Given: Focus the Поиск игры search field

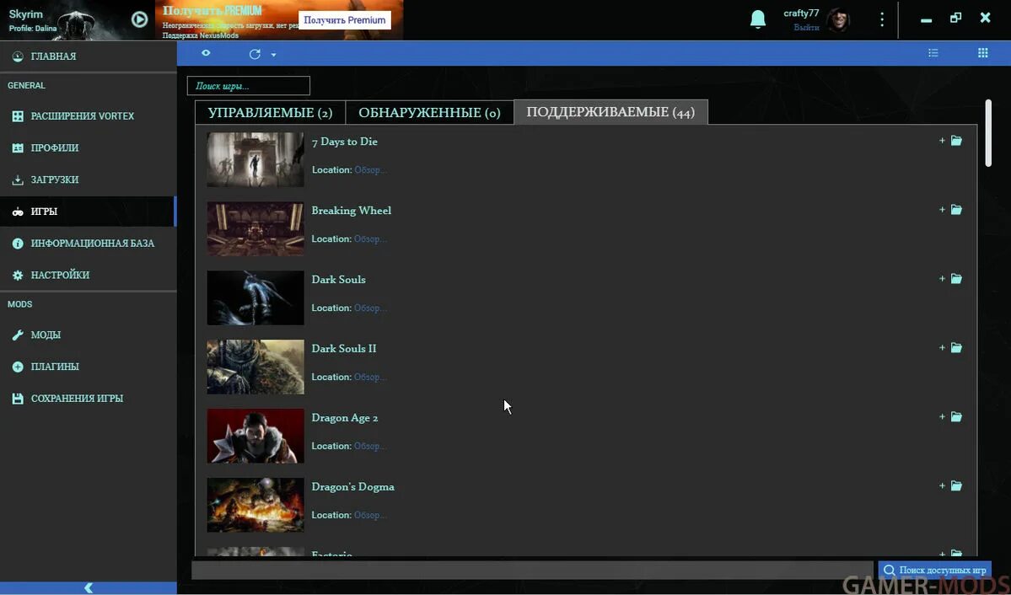Looking at the screenshot, I should 248,86.
